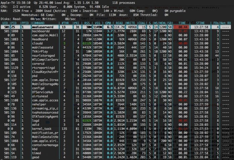This screenshot has height=160, width=234.
Task: Click the VSS column header
Action: 97,23
